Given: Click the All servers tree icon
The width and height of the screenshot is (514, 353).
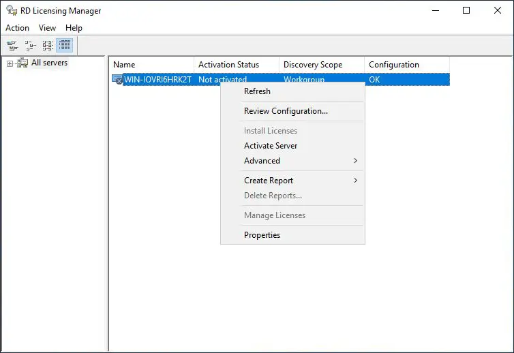Looking at the screenshot, I should (22, 63).
